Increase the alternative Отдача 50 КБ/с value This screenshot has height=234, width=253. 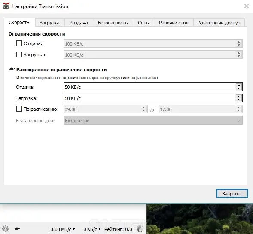(239, 85)
